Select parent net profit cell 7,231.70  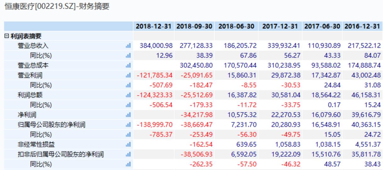(x=242, y=125)
